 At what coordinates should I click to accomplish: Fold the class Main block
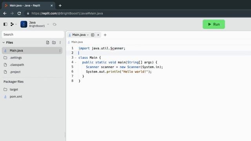pyautogui.click(x=76, y=58)
